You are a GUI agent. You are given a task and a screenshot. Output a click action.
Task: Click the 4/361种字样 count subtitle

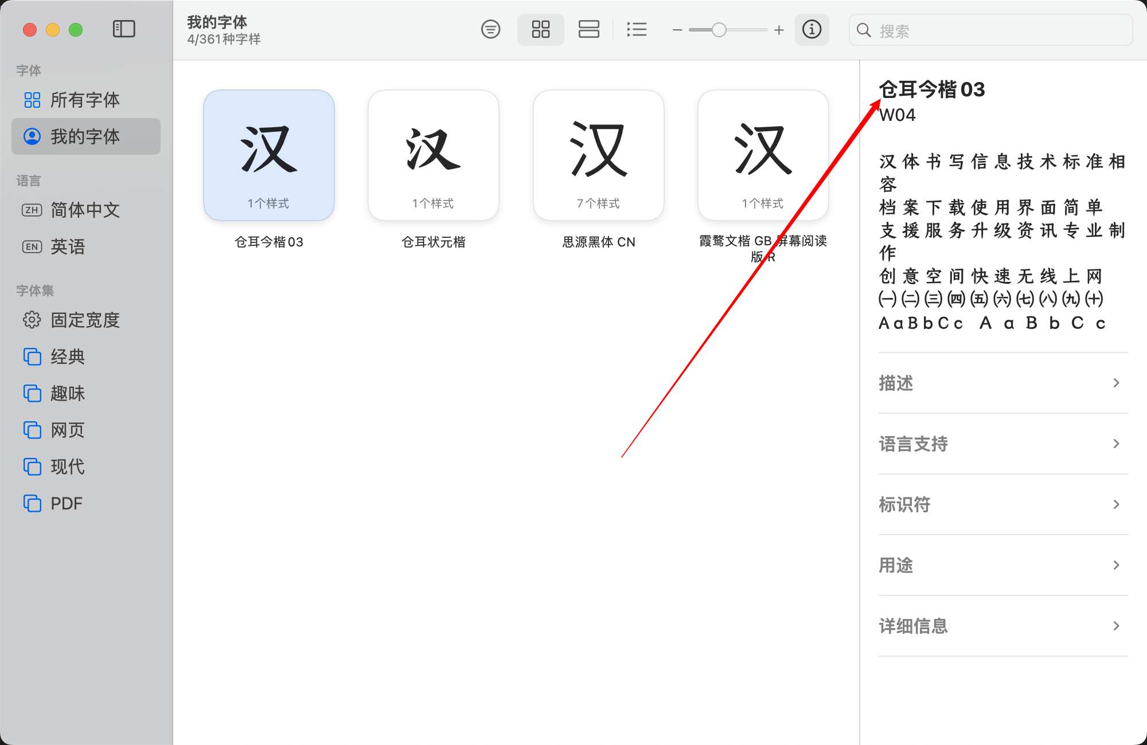(224, 39)
